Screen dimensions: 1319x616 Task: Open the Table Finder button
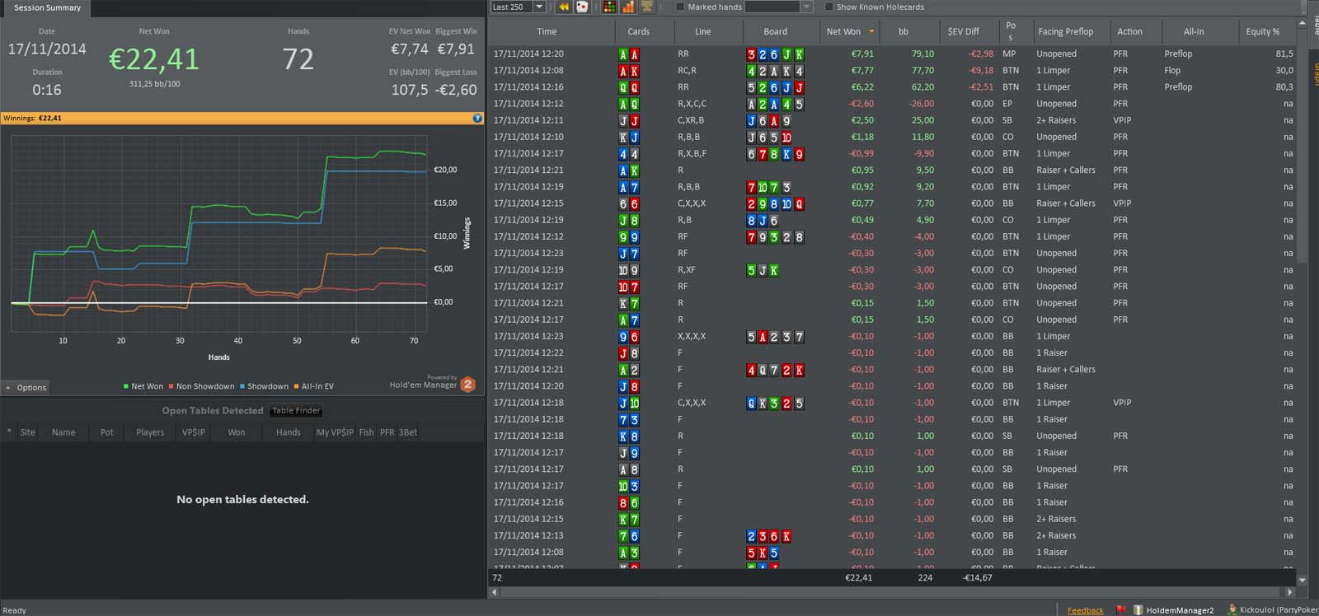pos(296,410)
